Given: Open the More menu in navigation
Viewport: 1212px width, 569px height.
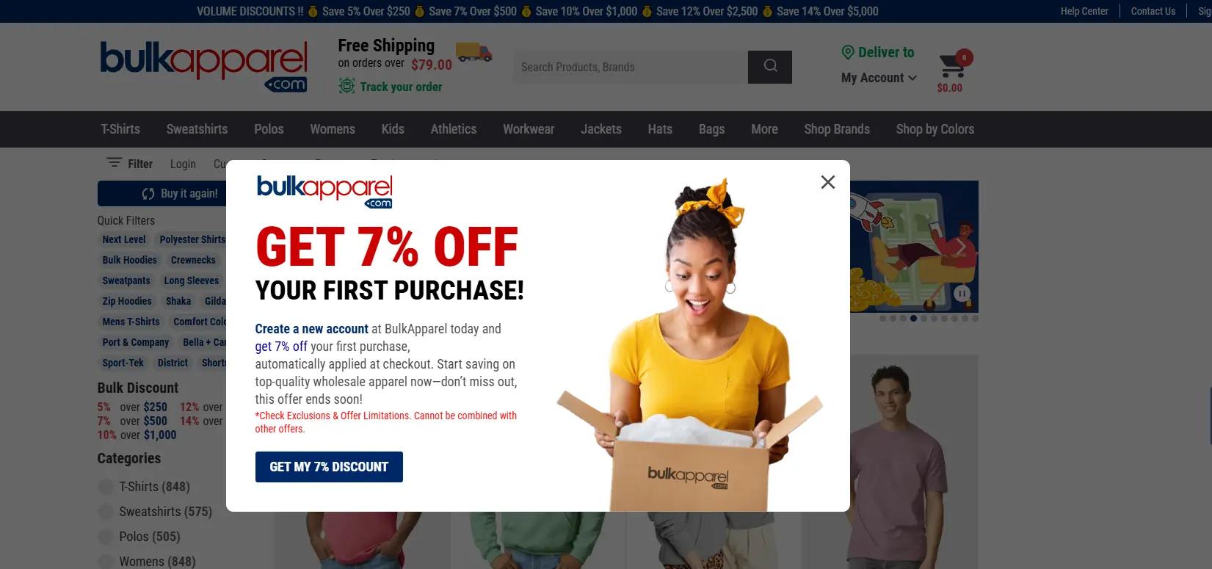Looking at the screenshot, I should click(x=764, y=129).
